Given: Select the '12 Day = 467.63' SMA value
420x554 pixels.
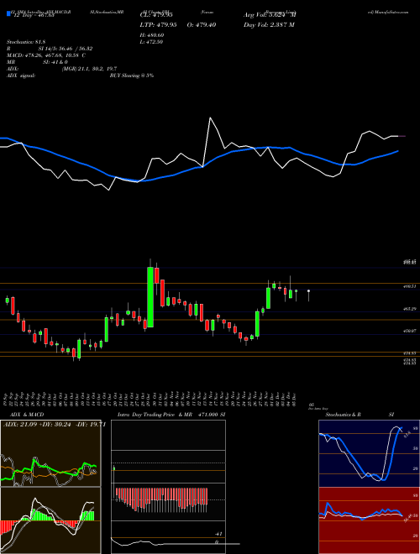Looking at the screenshot, I should click(34, 15).
